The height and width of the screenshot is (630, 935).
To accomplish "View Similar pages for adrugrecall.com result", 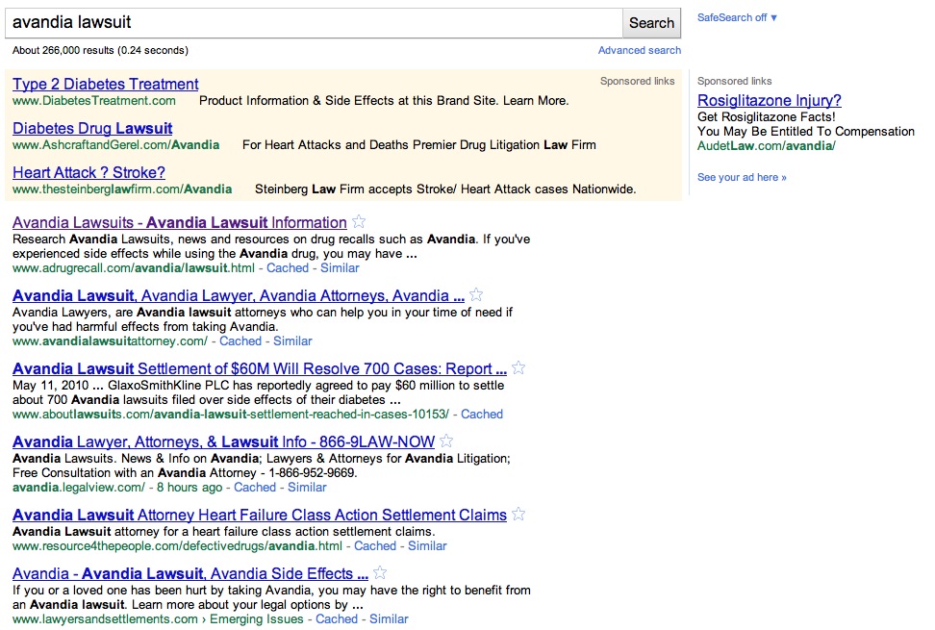I will tap(340, 268).
